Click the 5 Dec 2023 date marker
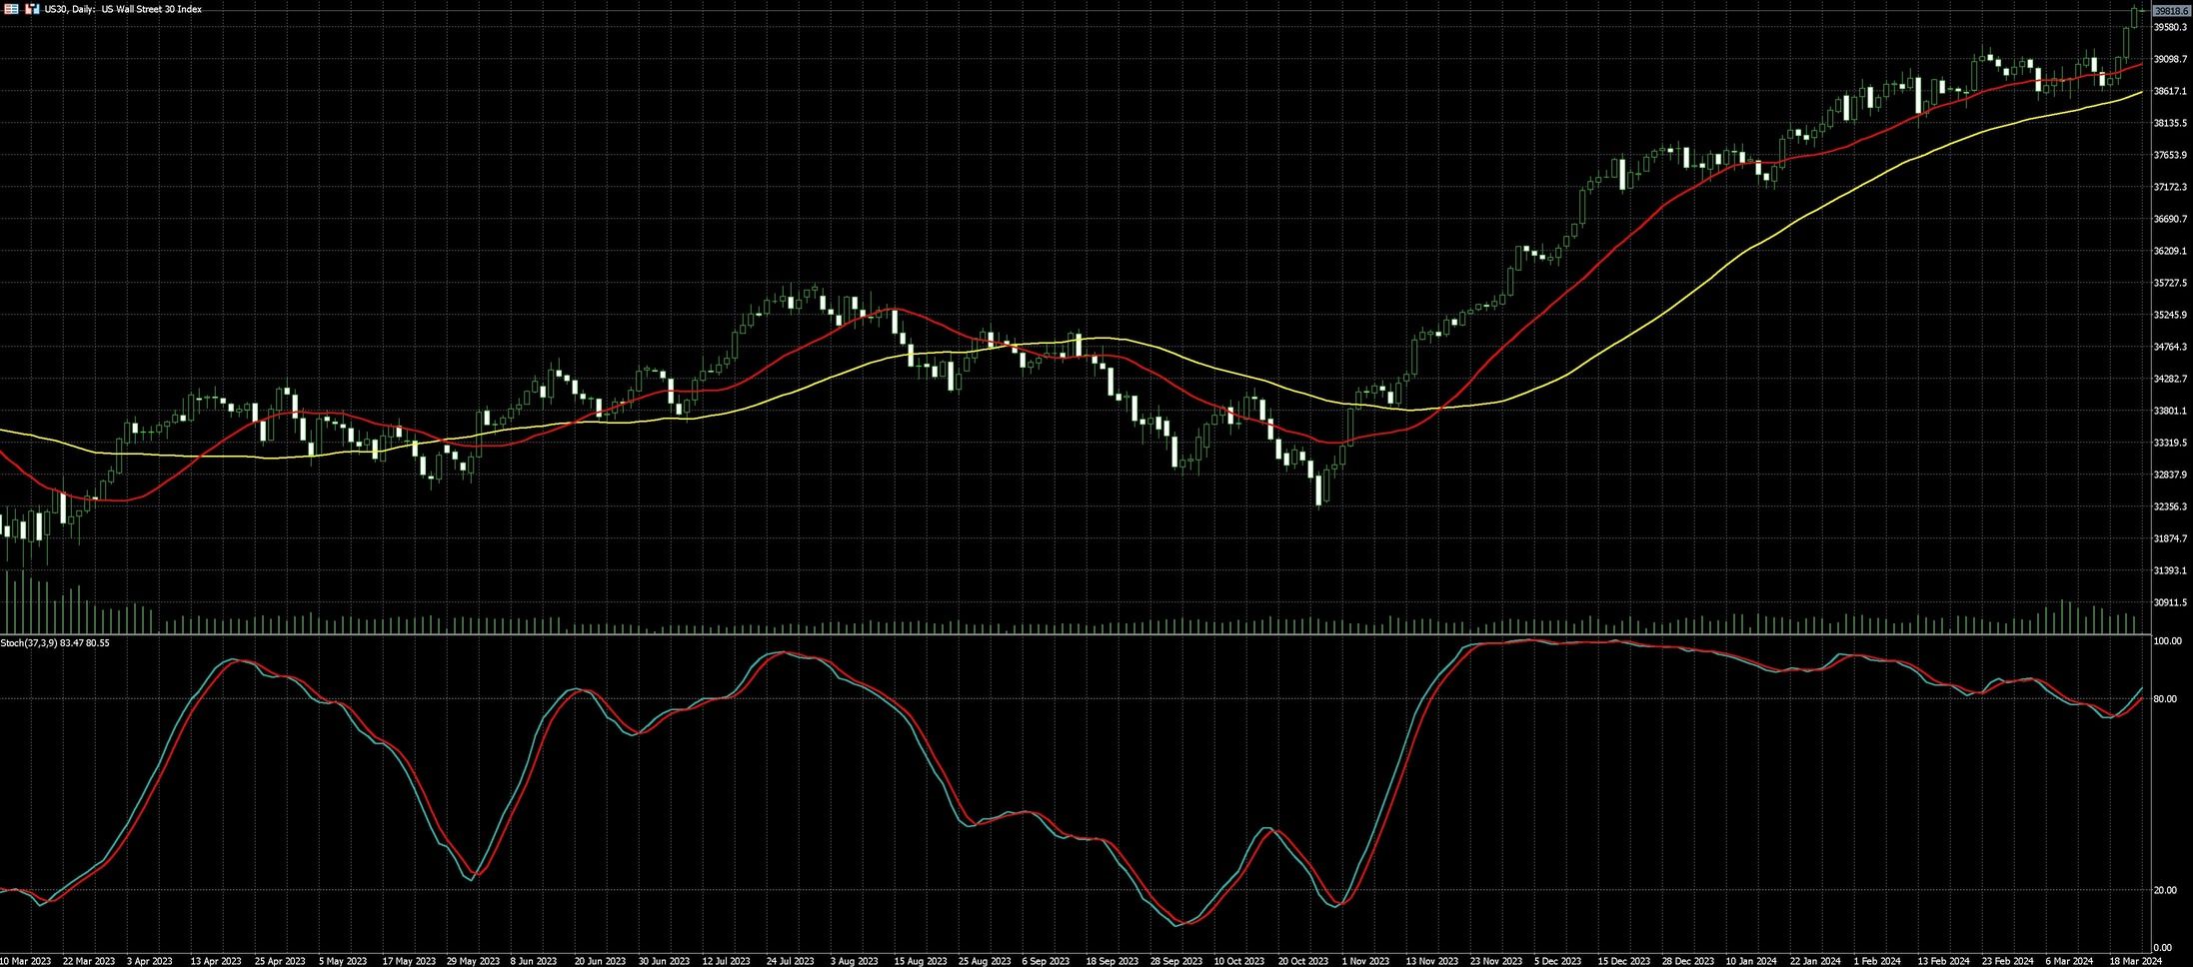2193x967 pixels. pyautogui.click(x=1559, y=961)
